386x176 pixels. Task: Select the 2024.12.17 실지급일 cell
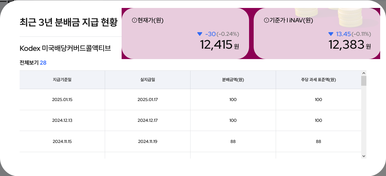148,120
